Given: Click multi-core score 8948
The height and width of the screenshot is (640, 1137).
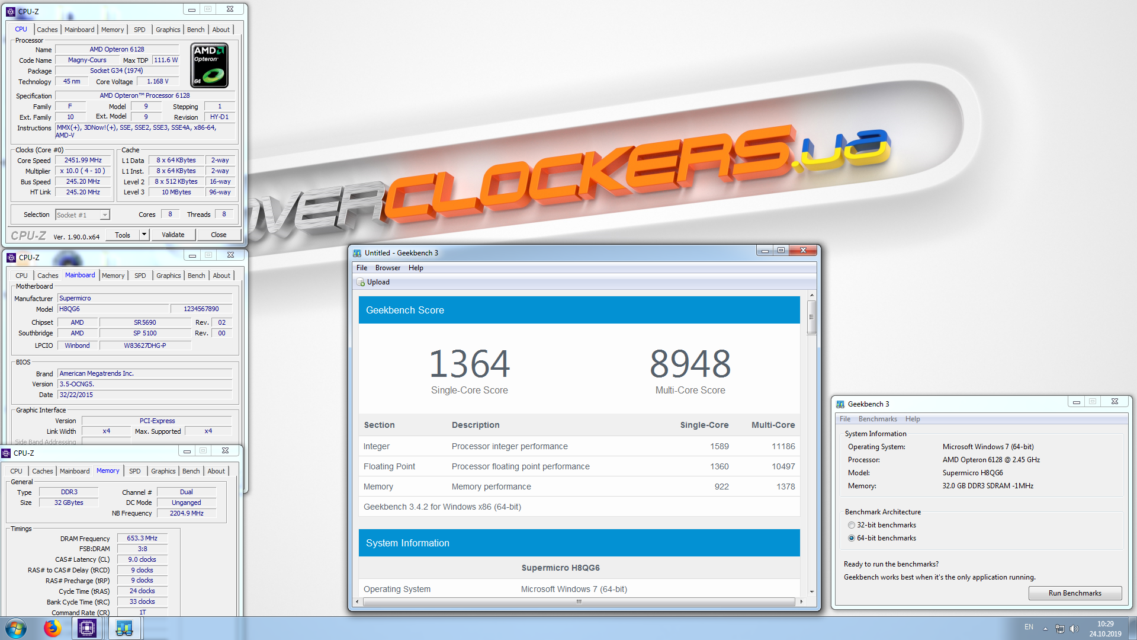Looking at the screenshot, I should [x=690, y=363].
